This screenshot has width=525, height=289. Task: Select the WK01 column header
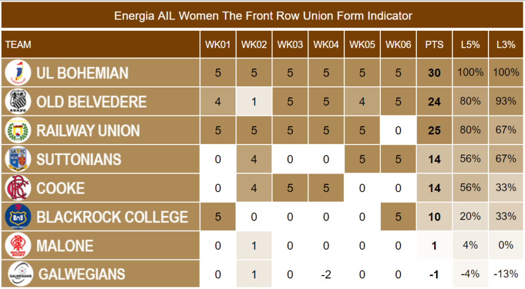click(218, 44)
